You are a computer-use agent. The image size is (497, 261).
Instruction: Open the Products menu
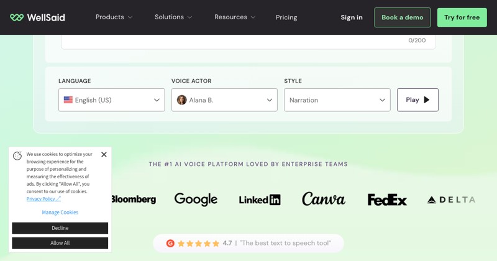(114, 17)
